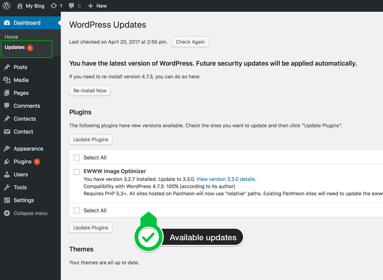Click the Contact envelope icon
The height and width of the screenshot is (280, 383).
pyautogui.click(x=7, y=132)
